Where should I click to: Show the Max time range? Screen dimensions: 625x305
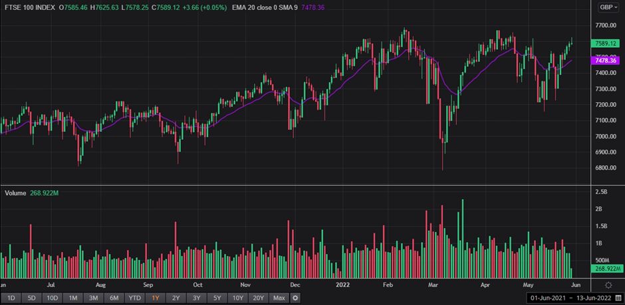(279, 298)
